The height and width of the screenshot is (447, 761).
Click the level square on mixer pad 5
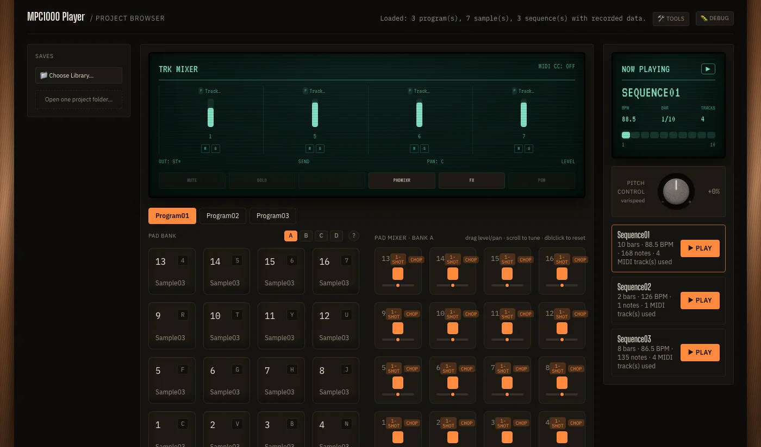coord(398,383)
